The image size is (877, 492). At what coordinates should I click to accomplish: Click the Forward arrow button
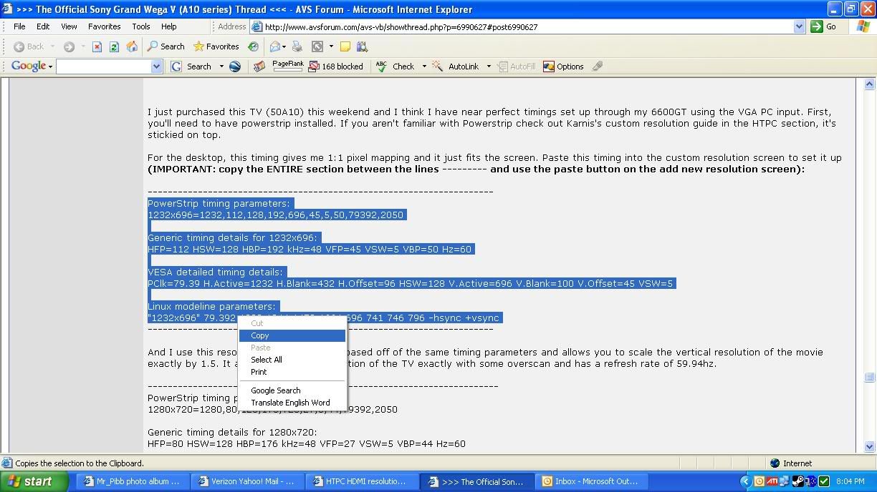[69, 46]
